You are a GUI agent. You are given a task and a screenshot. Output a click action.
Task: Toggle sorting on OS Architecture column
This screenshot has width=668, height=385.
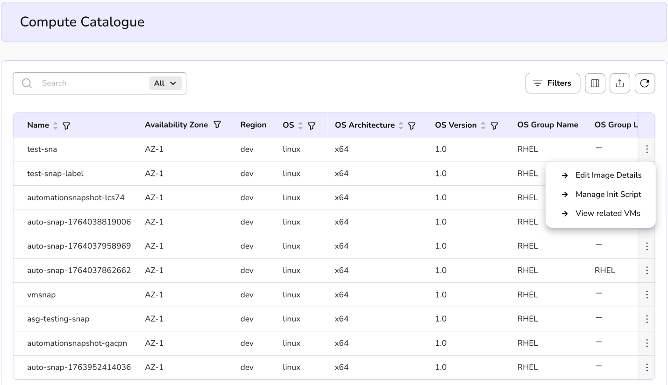tap(401, 126)
